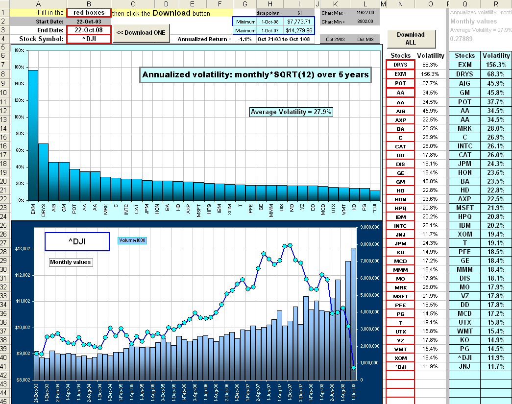Click the << Download ONE button

pyautogui.click(x=141, y=33)
